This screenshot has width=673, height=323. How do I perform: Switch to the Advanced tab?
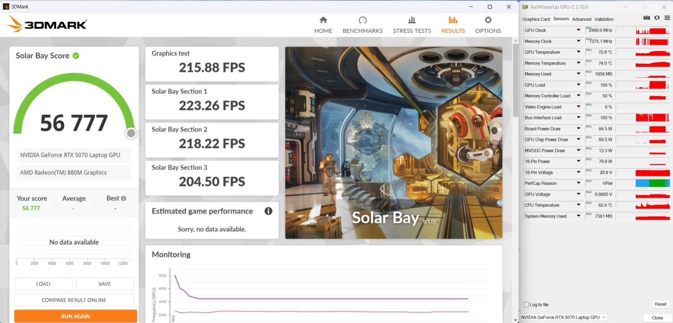581,19
